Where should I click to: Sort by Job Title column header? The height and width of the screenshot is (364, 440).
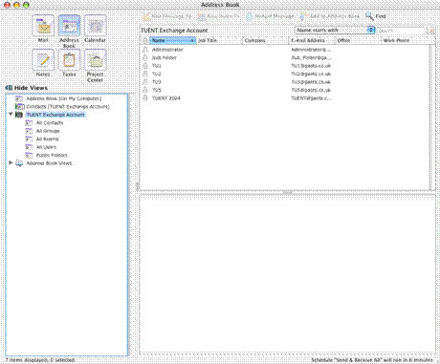pos(219,40)
